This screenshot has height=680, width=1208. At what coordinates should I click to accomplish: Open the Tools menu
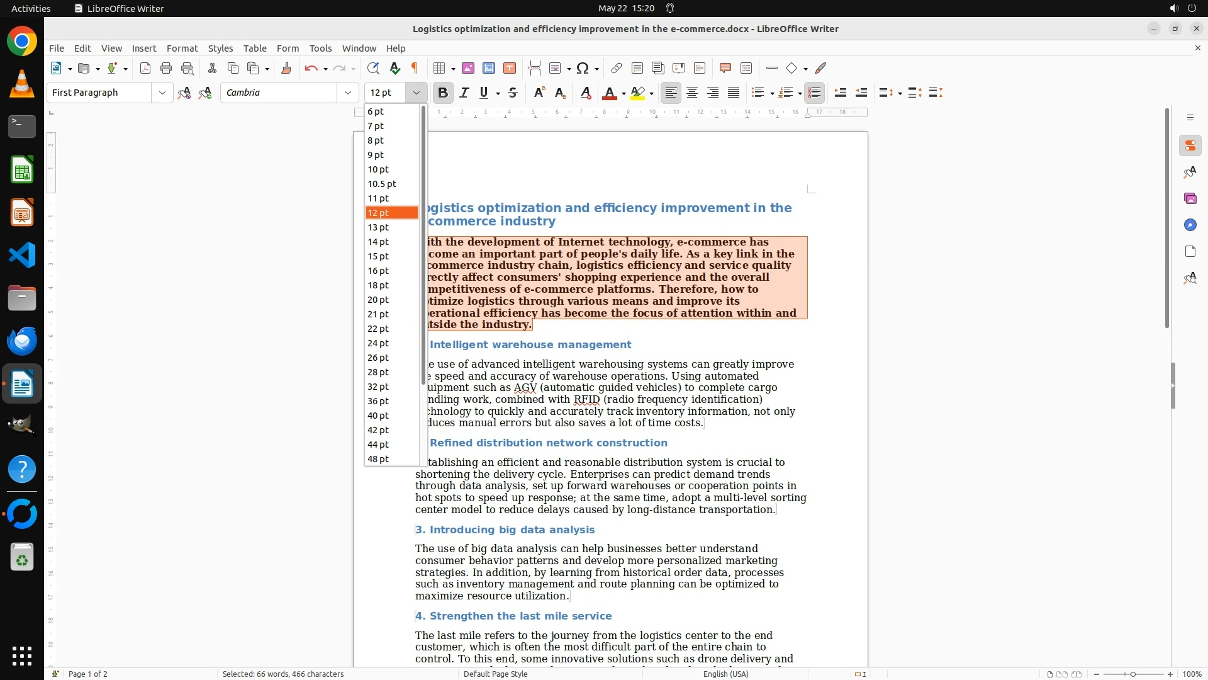[x=320, y=48]
